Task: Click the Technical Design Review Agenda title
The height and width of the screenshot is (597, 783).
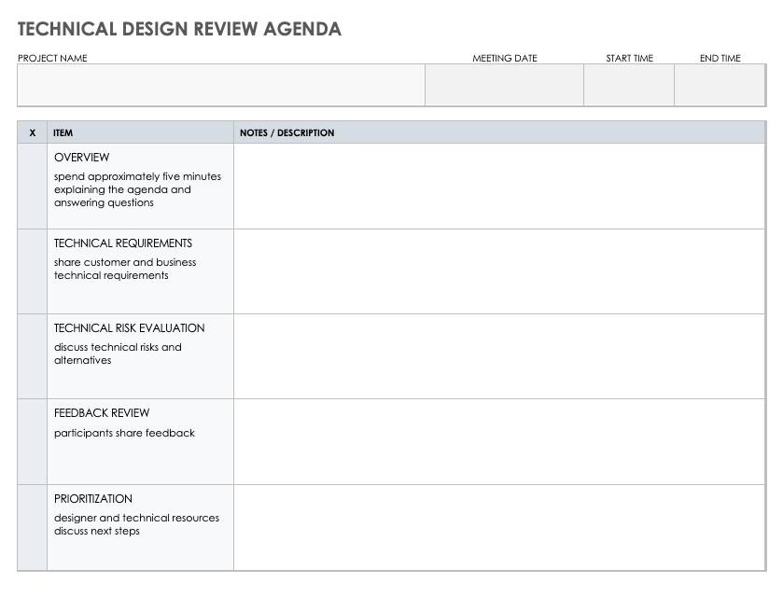Action: [179, 29]
